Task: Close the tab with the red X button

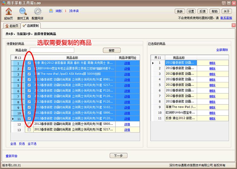Action: point(233,25)
